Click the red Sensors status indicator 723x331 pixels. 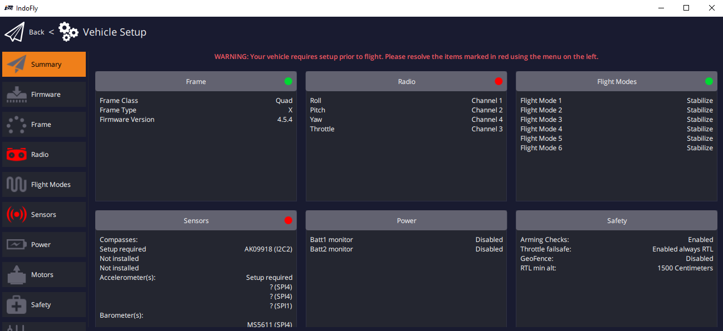coord(288,220)
